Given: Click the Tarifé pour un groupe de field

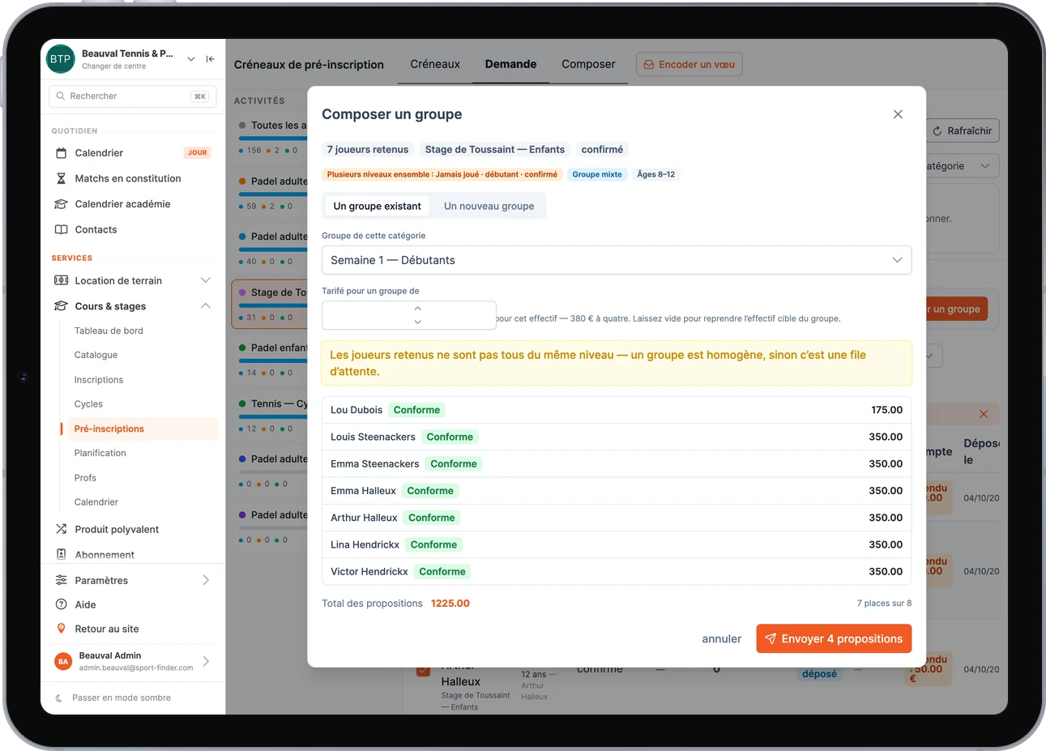Looking at the screenshot, I should pyautogui.click(x=409, y=315).
